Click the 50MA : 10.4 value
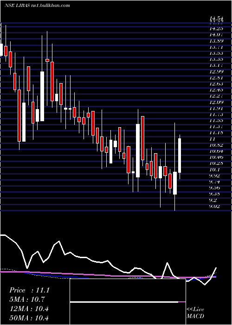This screenshot has height=325, width=232. (x=29, y=318)
